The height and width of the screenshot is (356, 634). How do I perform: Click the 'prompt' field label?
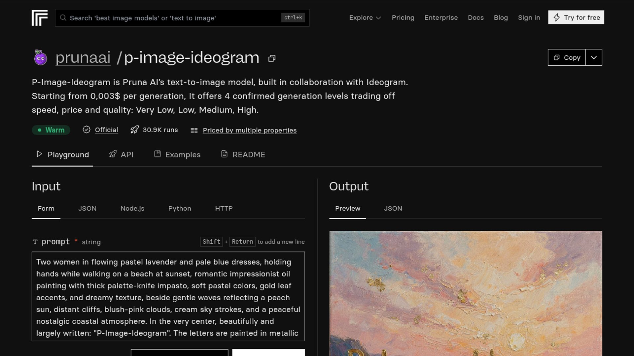[56, 242]
